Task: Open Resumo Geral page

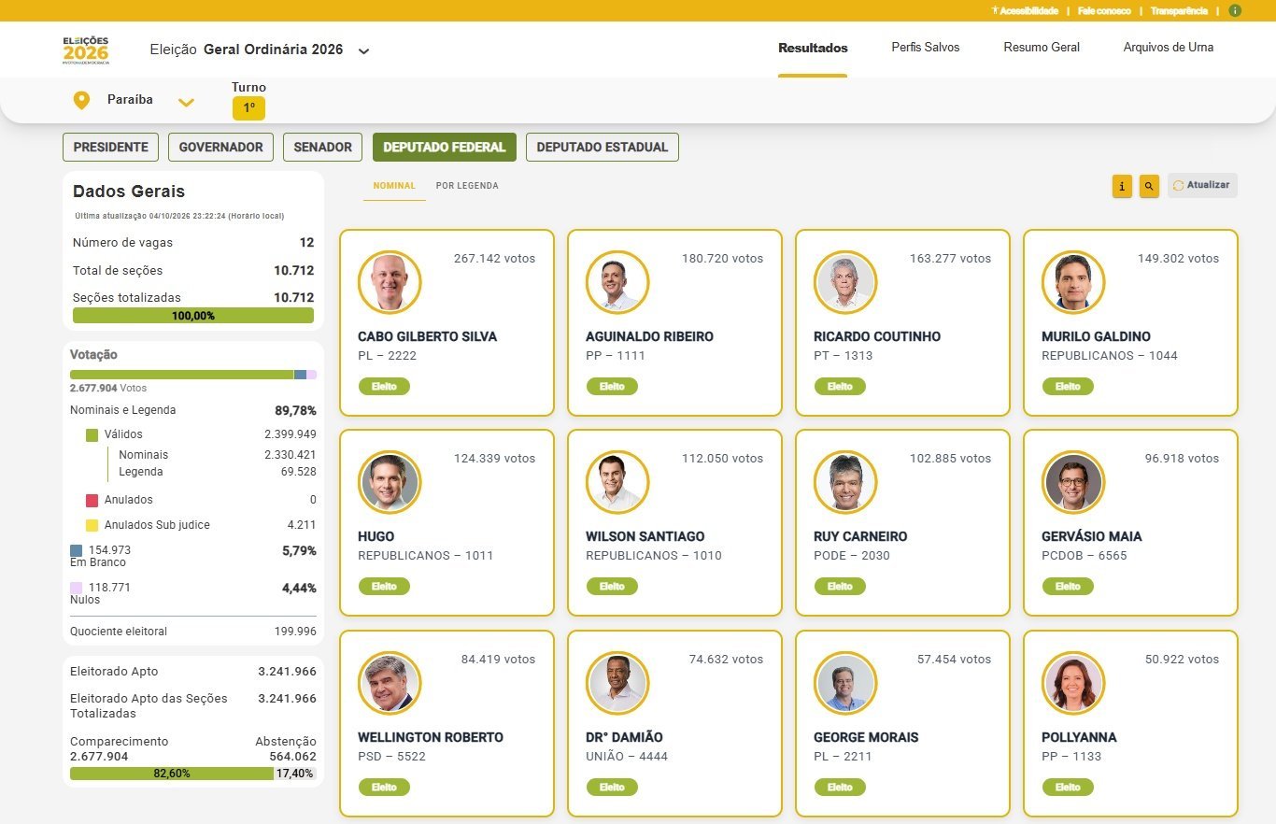Action: [x=1042, y=48]
